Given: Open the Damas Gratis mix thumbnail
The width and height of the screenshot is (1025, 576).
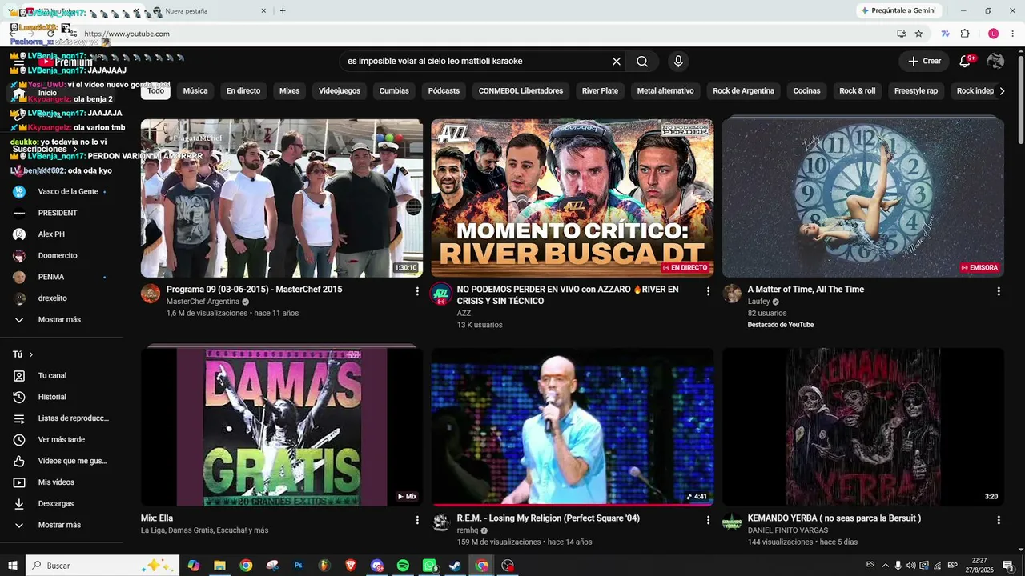Looking at the screenshot, I should [x=282, y=426].
